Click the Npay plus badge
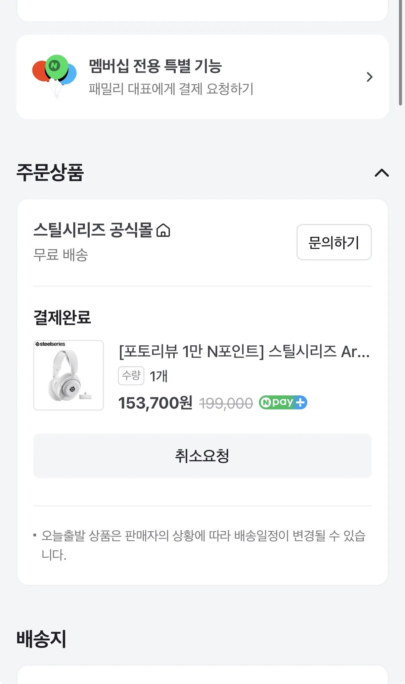The image size is (405, 684). click(283, 402)
